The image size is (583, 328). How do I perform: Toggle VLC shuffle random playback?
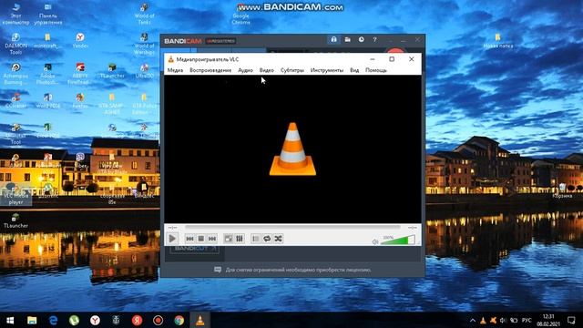[x=278, y=239]
